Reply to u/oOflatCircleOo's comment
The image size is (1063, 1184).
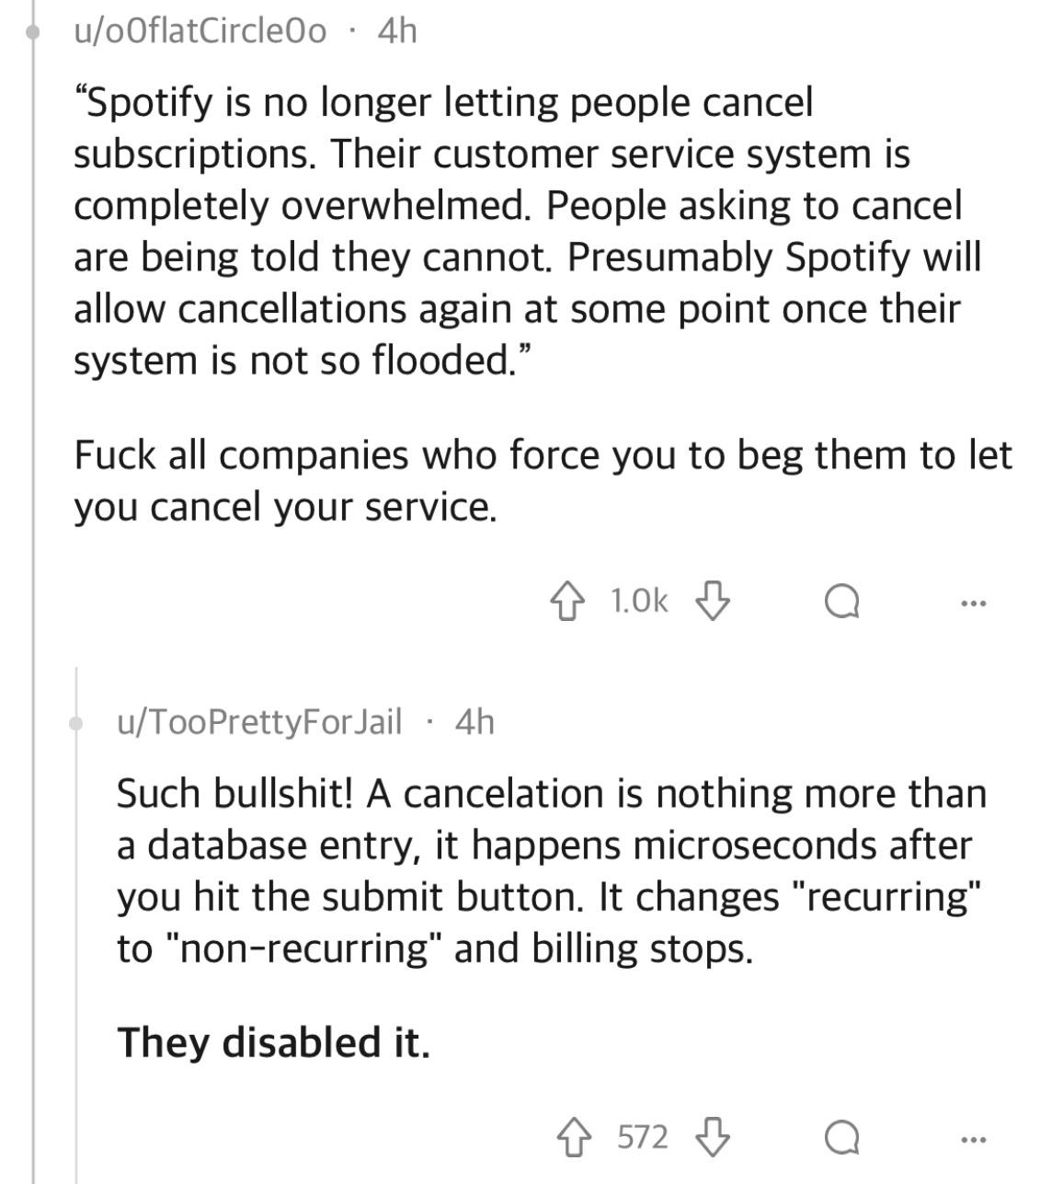pos(841,603)
